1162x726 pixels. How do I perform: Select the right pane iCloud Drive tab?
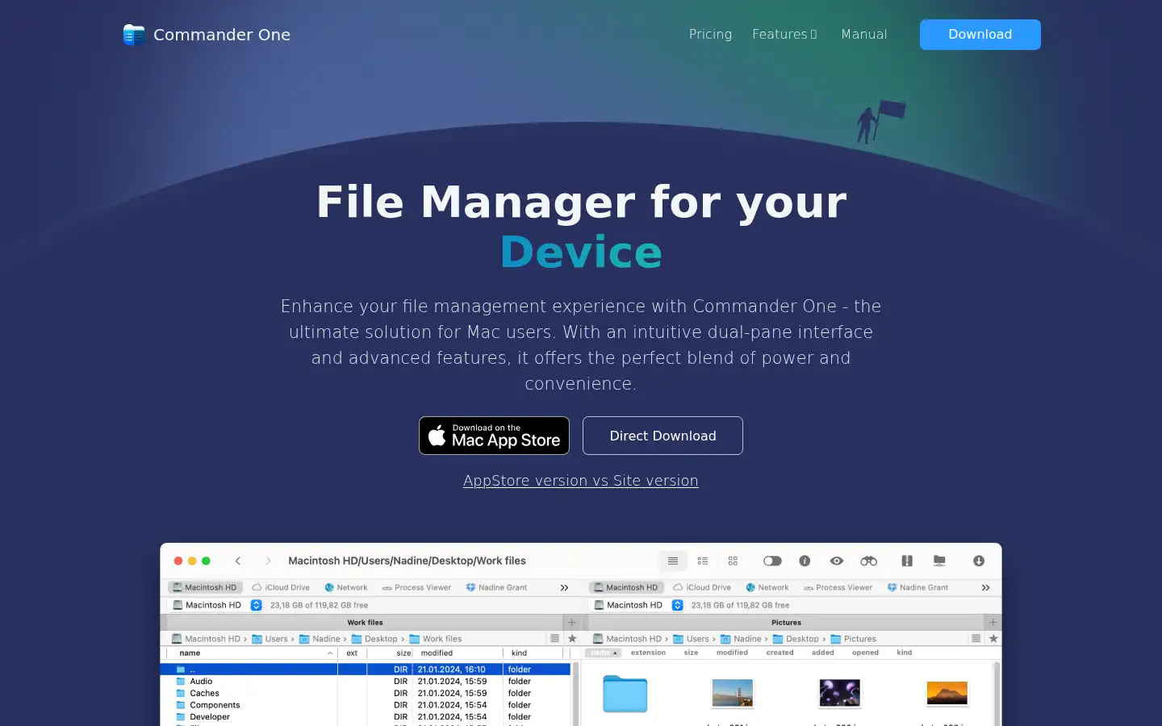click(x=702, y=587)
